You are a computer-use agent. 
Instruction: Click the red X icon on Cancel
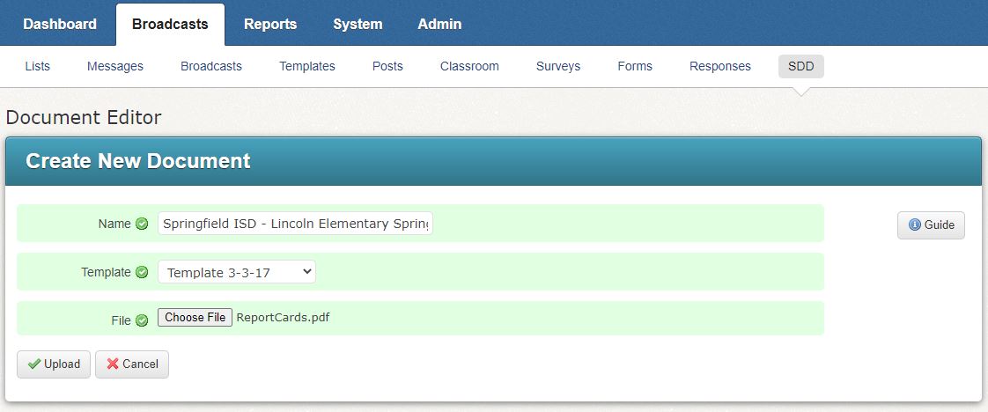[113, 364]
